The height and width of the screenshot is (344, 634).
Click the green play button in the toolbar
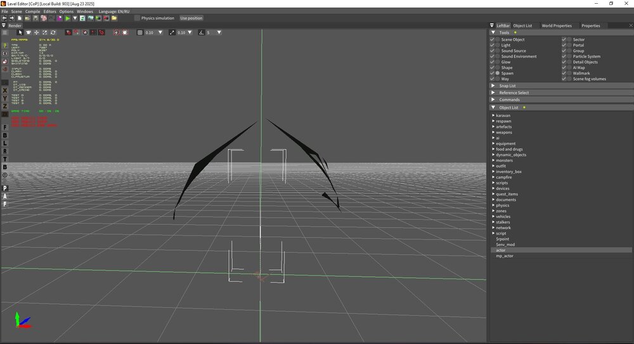67,18
